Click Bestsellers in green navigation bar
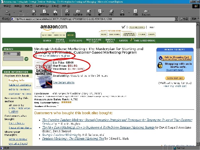Image resolution: width=200 pixels, height=150 pixels. (x=76, y=41)
